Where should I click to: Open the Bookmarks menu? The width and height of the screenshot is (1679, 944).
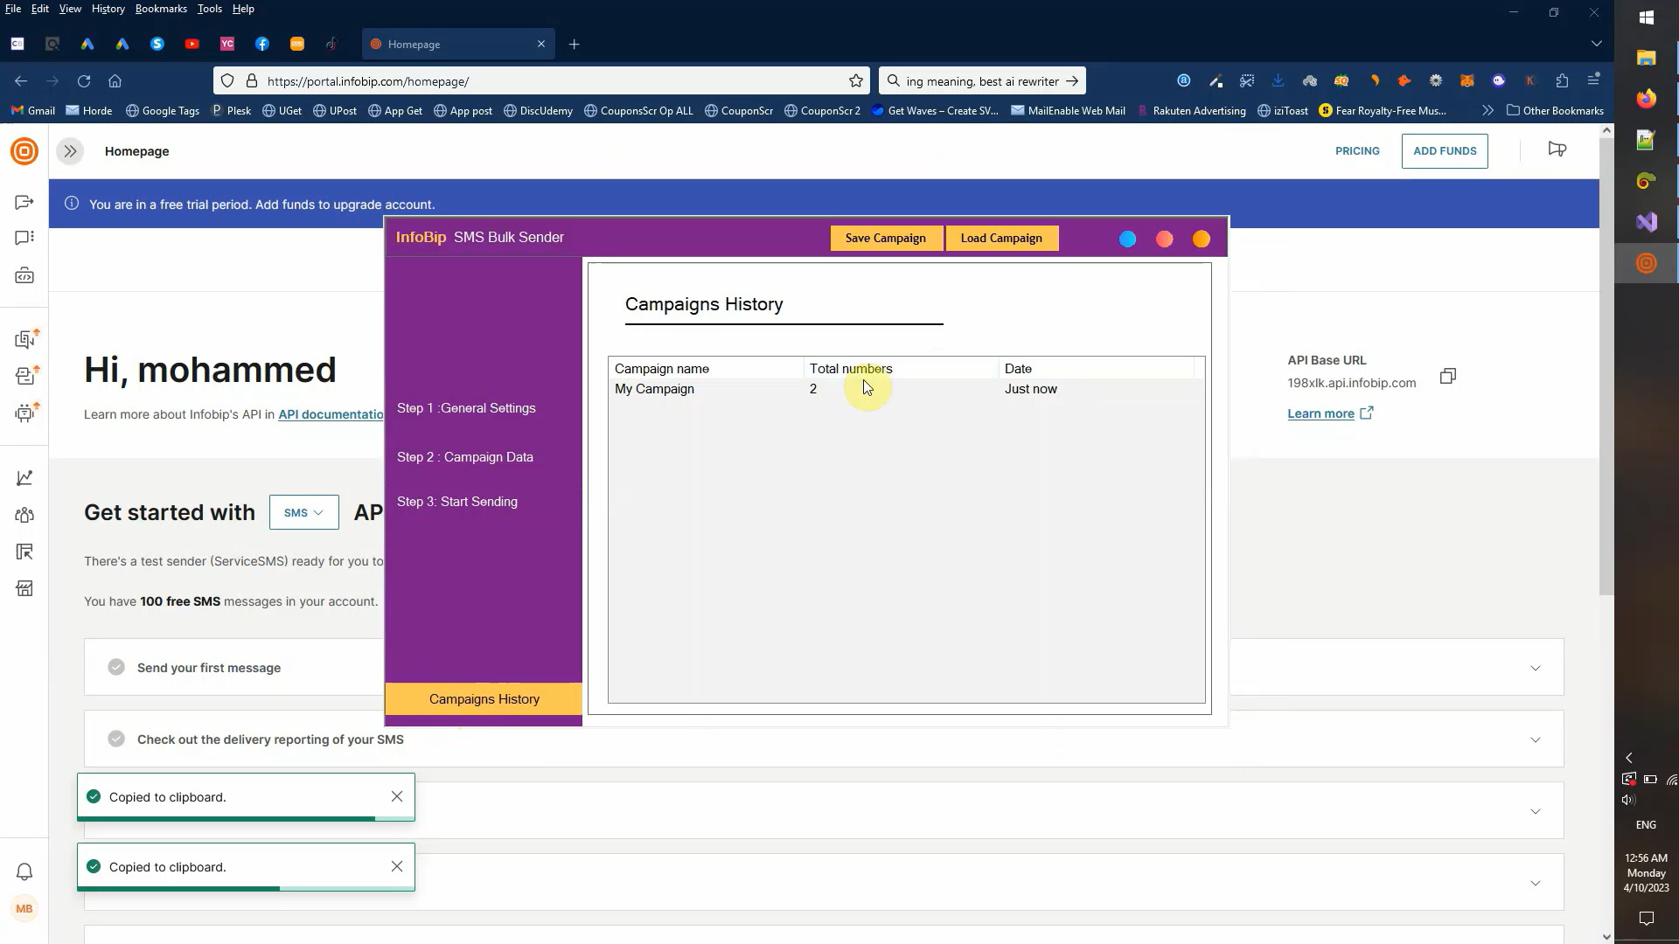tap(161, 9)
